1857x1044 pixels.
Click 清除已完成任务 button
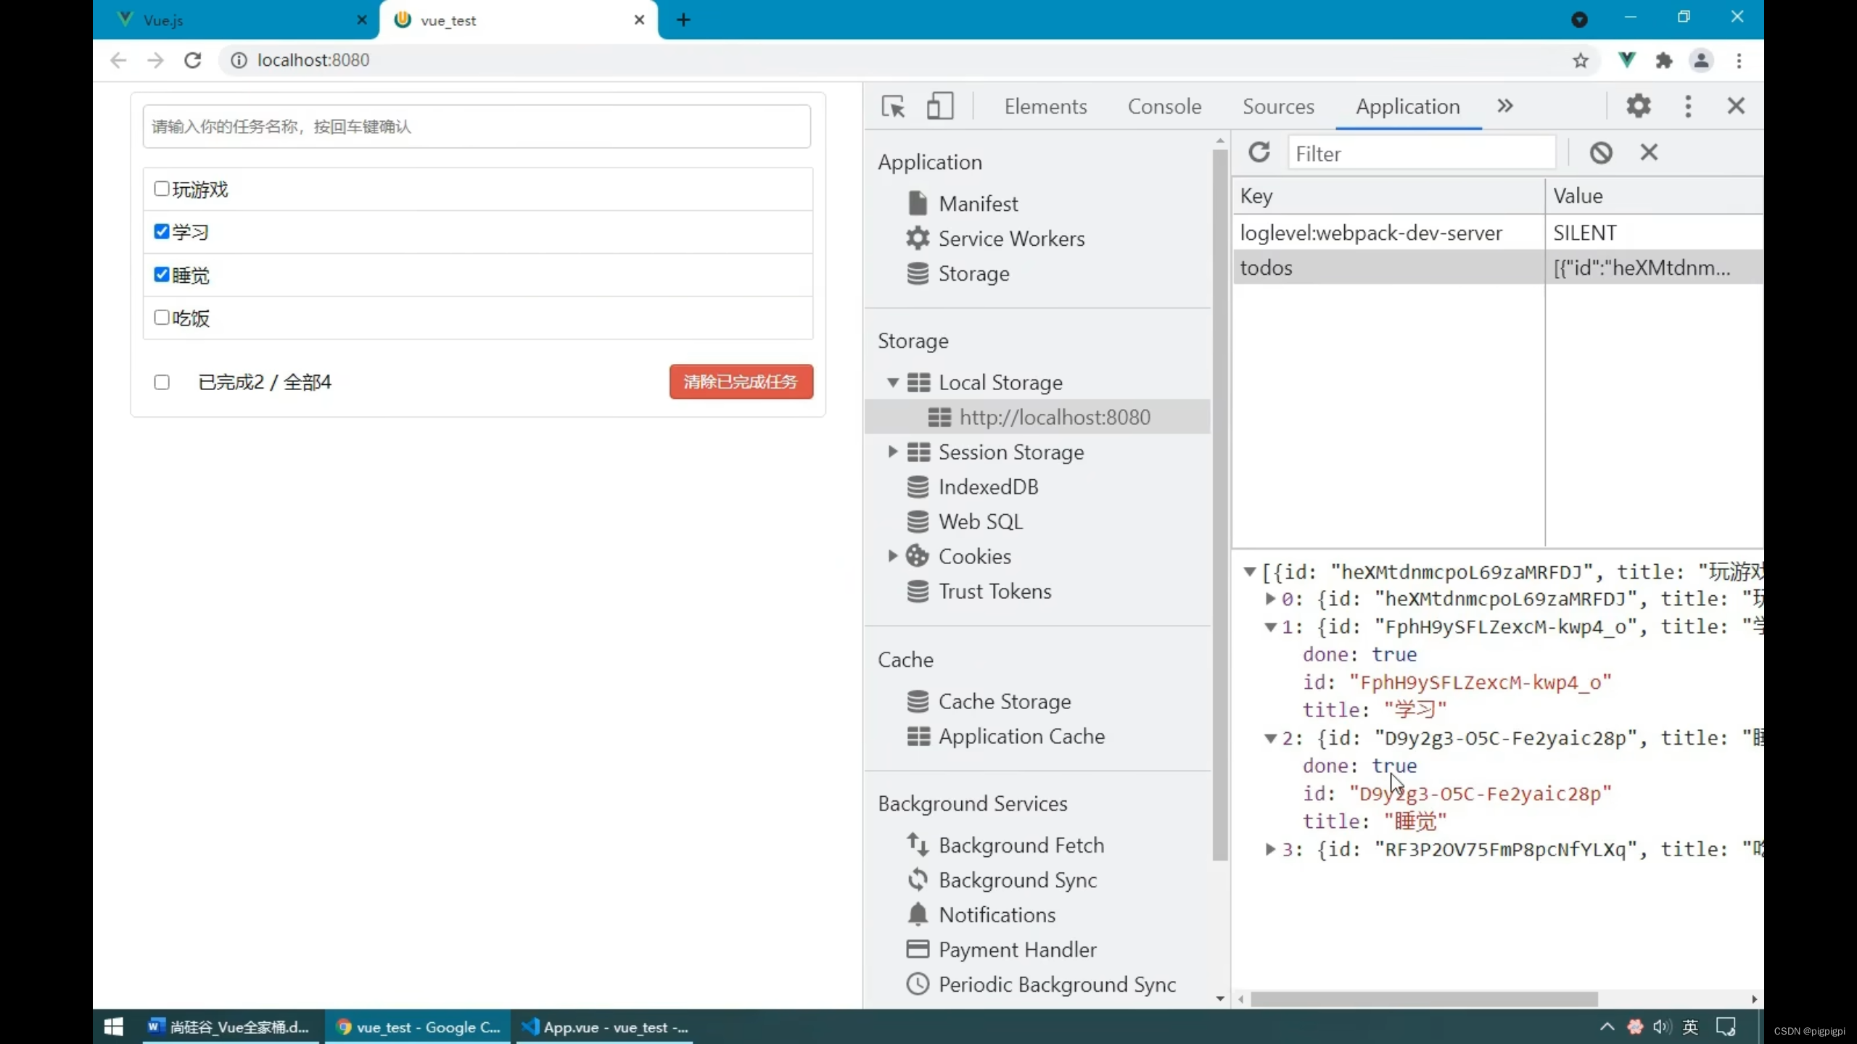[x=741, y=381]
